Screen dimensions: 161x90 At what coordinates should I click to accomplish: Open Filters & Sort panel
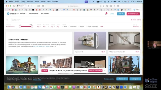point(136,20)
